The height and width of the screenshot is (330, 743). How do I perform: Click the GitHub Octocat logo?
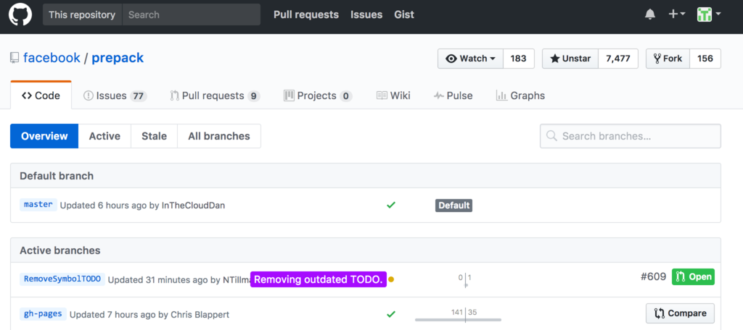[20, 14]
